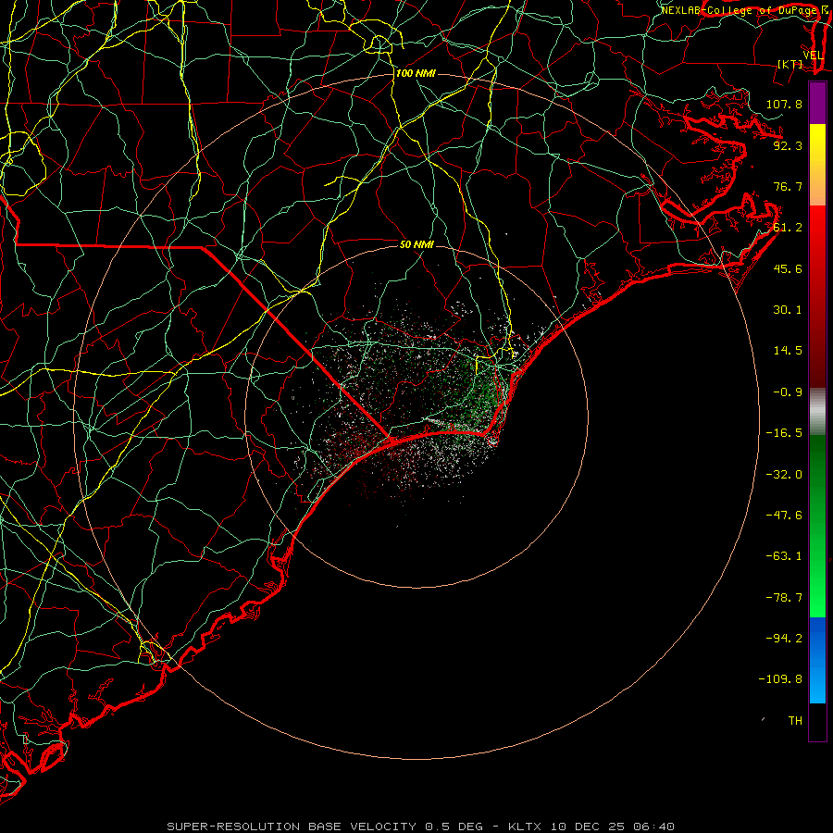Click the 45.6 scale value

(788, 268)
